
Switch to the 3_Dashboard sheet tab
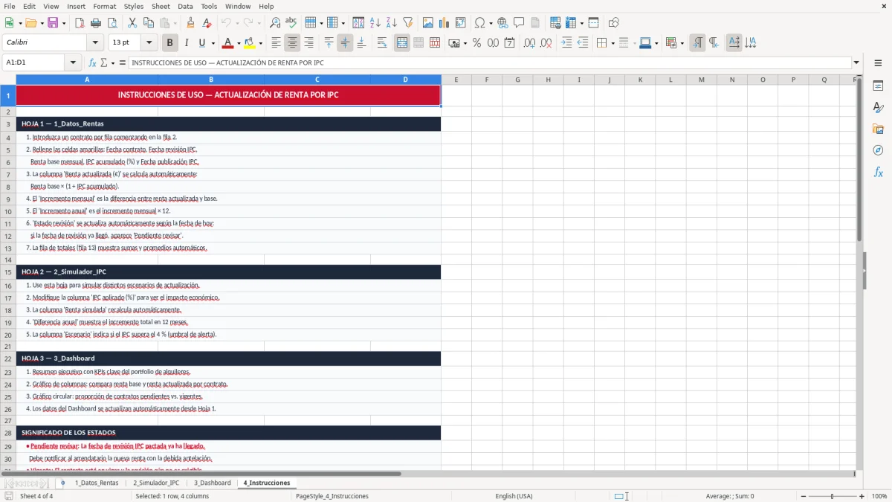point(213,483)
